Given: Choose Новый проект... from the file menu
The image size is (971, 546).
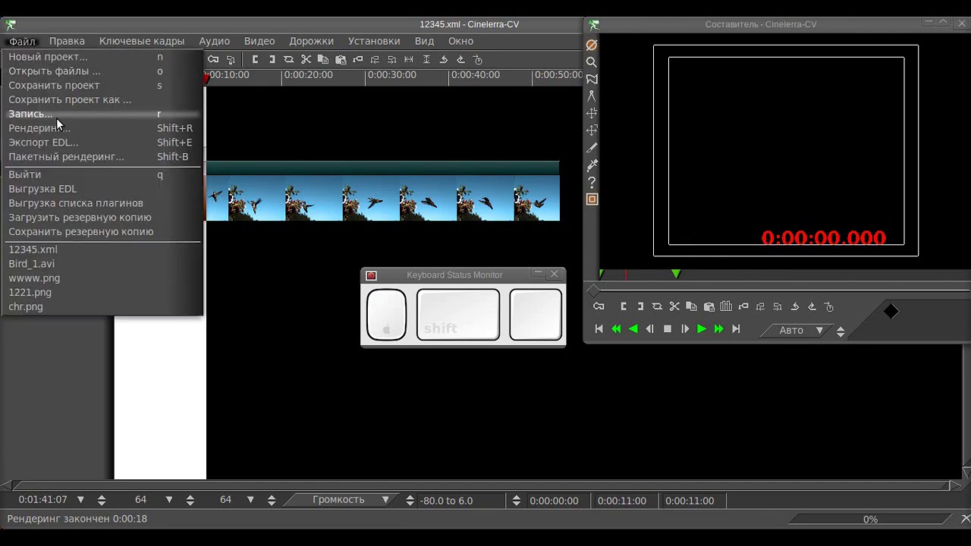Looking at the screenshot, I should [102, 57].
